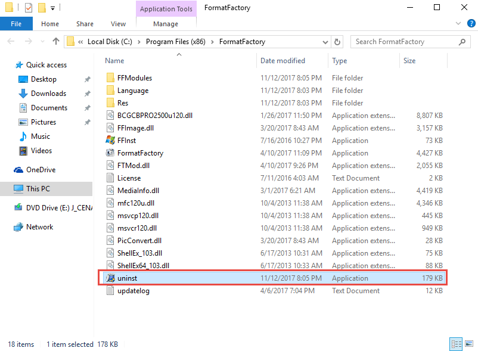This screenshot has width=478, height=351.
Task: Switch to Details view in status bar
Action: pos(456,344)
